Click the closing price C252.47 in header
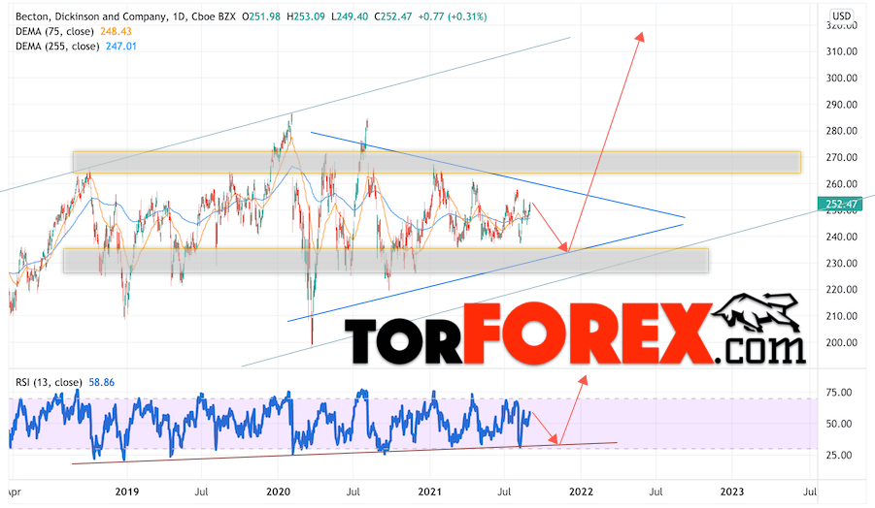 tap(393, 16)
